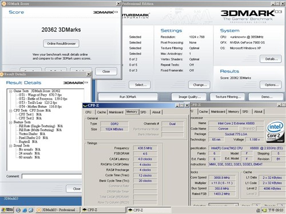The image size is (286, 214).
Task: Open the Image Quality tool
Action: [x=189, y=97]
